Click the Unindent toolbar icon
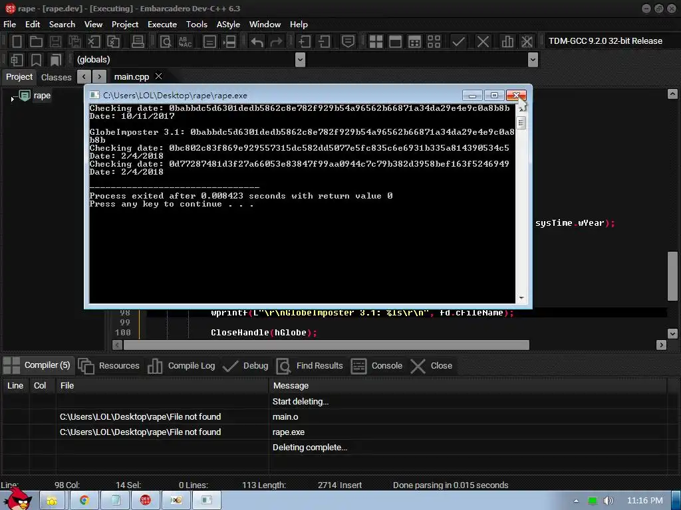Image resolution: width=681 pixels, height=510 pixels. (x=324, y=42)
